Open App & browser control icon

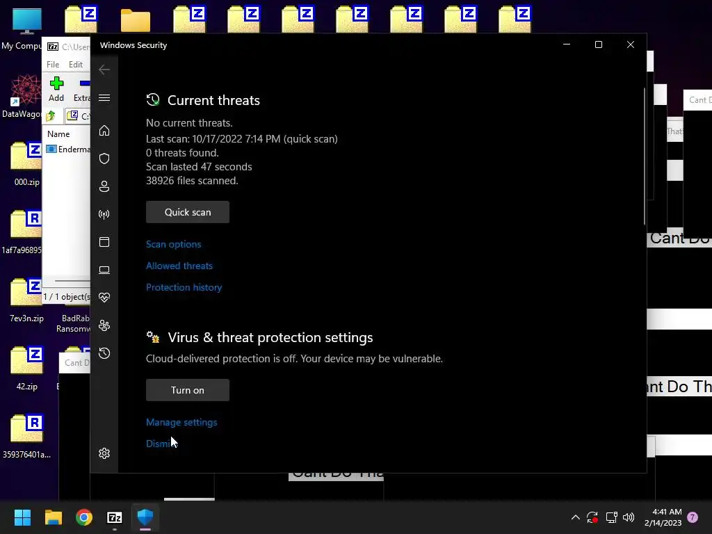(104, 242)
